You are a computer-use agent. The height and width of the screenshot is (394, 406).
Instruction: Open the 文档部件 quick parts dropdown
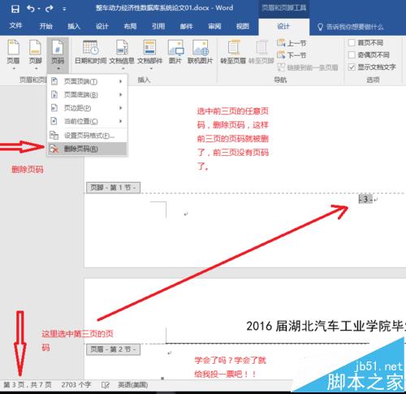(149, 54)
